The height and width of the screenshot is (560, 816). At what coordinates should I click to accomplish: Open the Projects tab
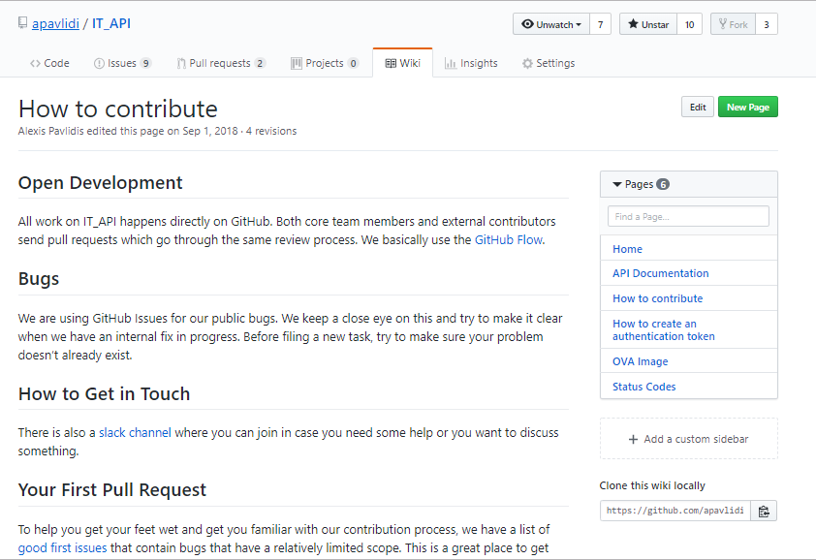325,64
